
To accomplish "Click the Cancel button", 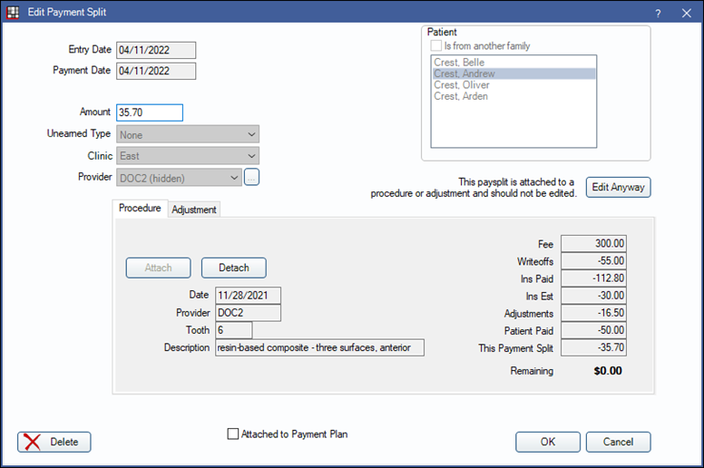I will pyautogui.click(x=618, y=442).
